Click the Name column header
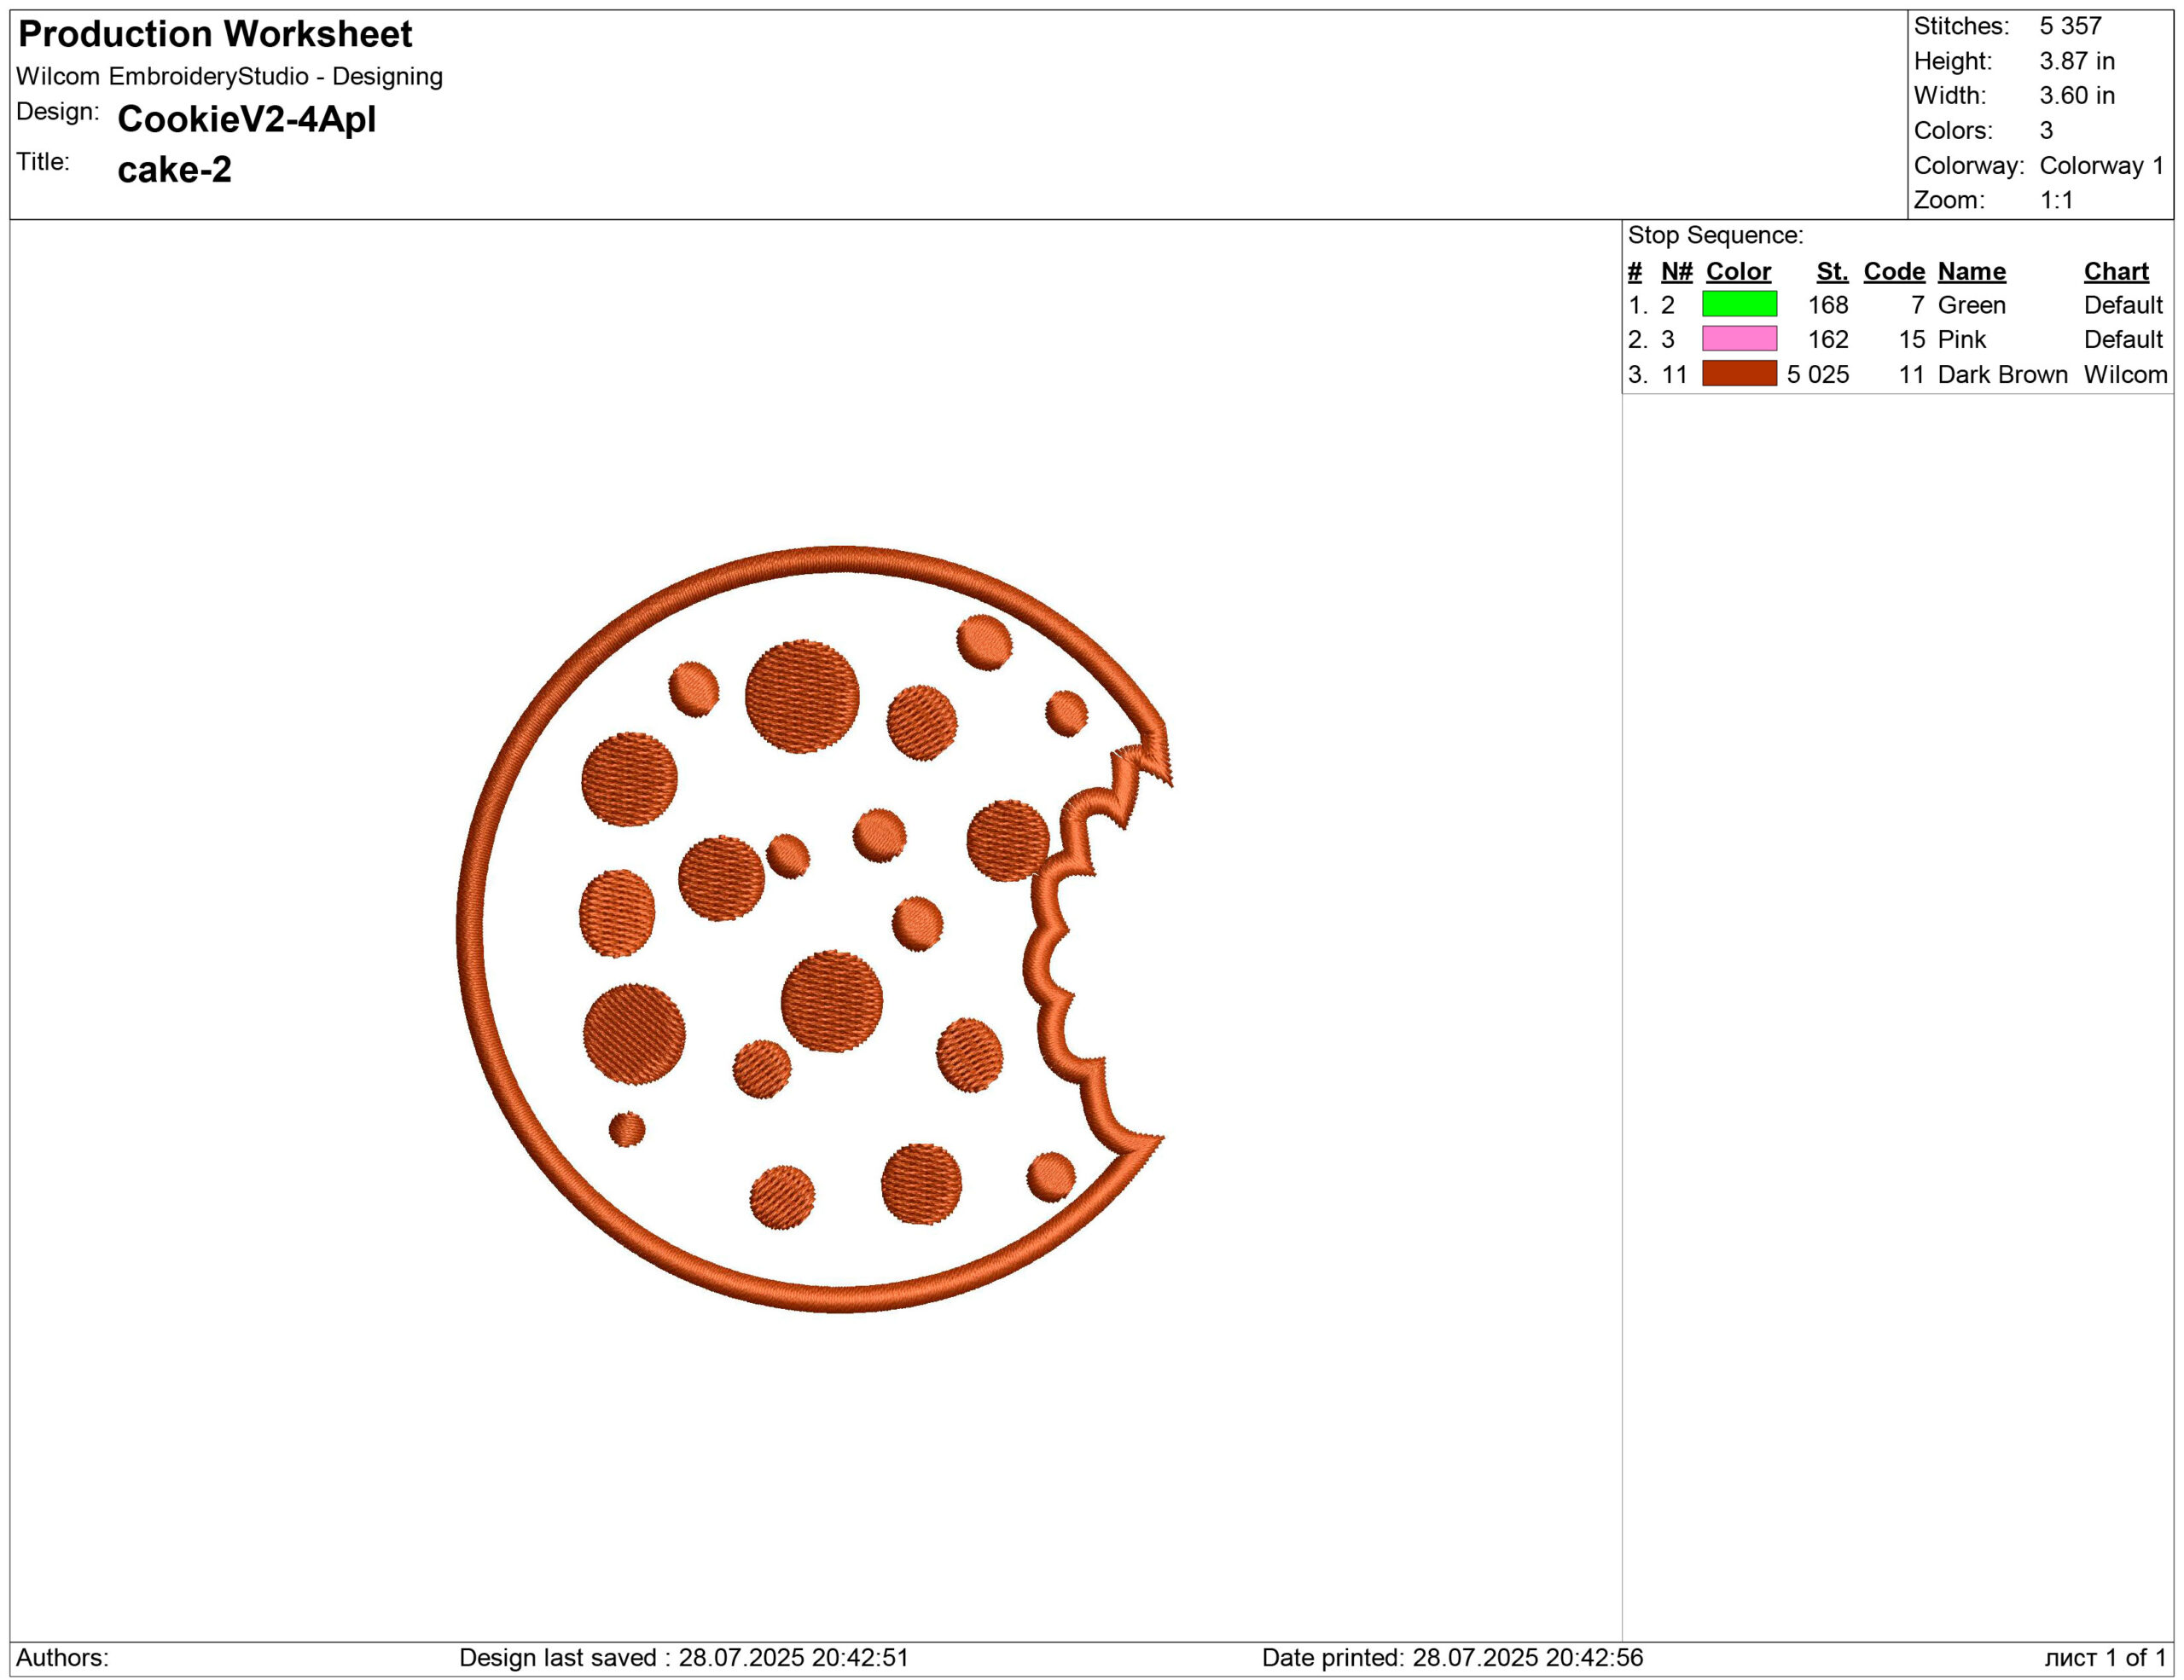The width and height of the screenshot is (2184, 1680). tap(1971, 272)
